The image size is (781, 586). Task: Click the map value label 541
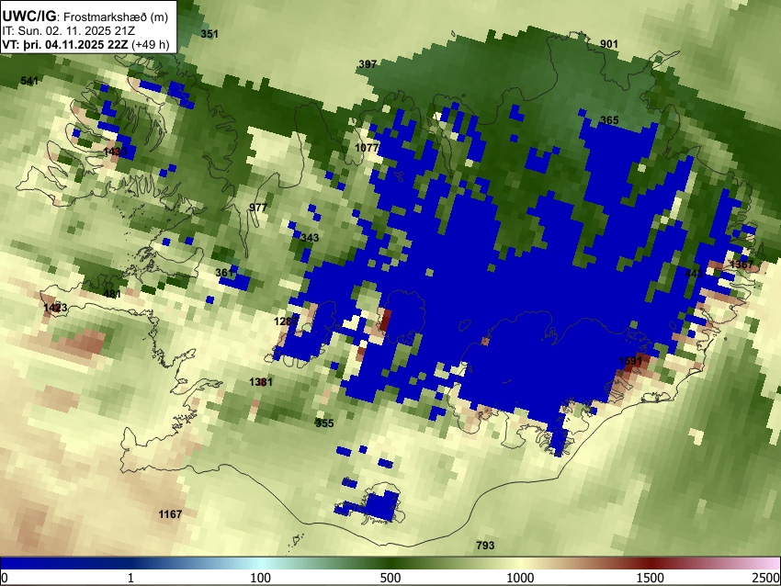click(29, 81)
